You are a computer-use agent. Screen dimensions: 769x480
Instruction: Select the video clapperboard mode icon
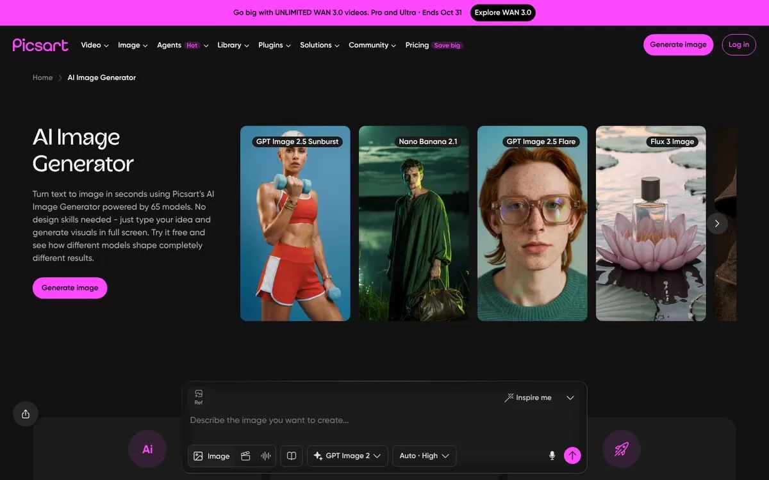(x=245, y=456)
